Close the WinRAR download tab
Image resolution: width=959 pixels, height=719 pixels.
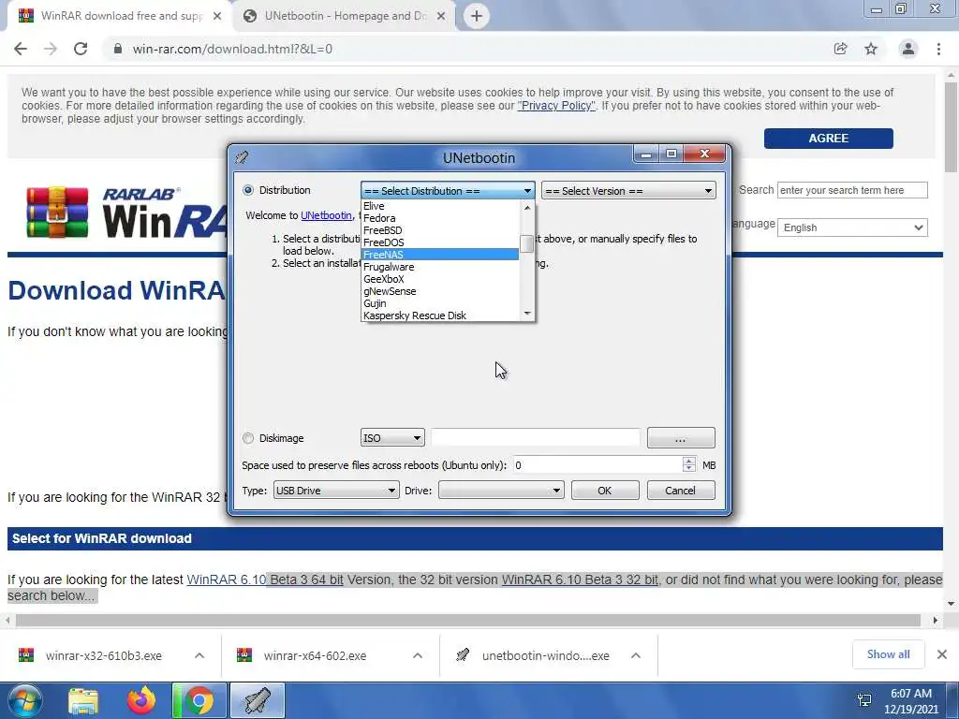tap(217, 16)
